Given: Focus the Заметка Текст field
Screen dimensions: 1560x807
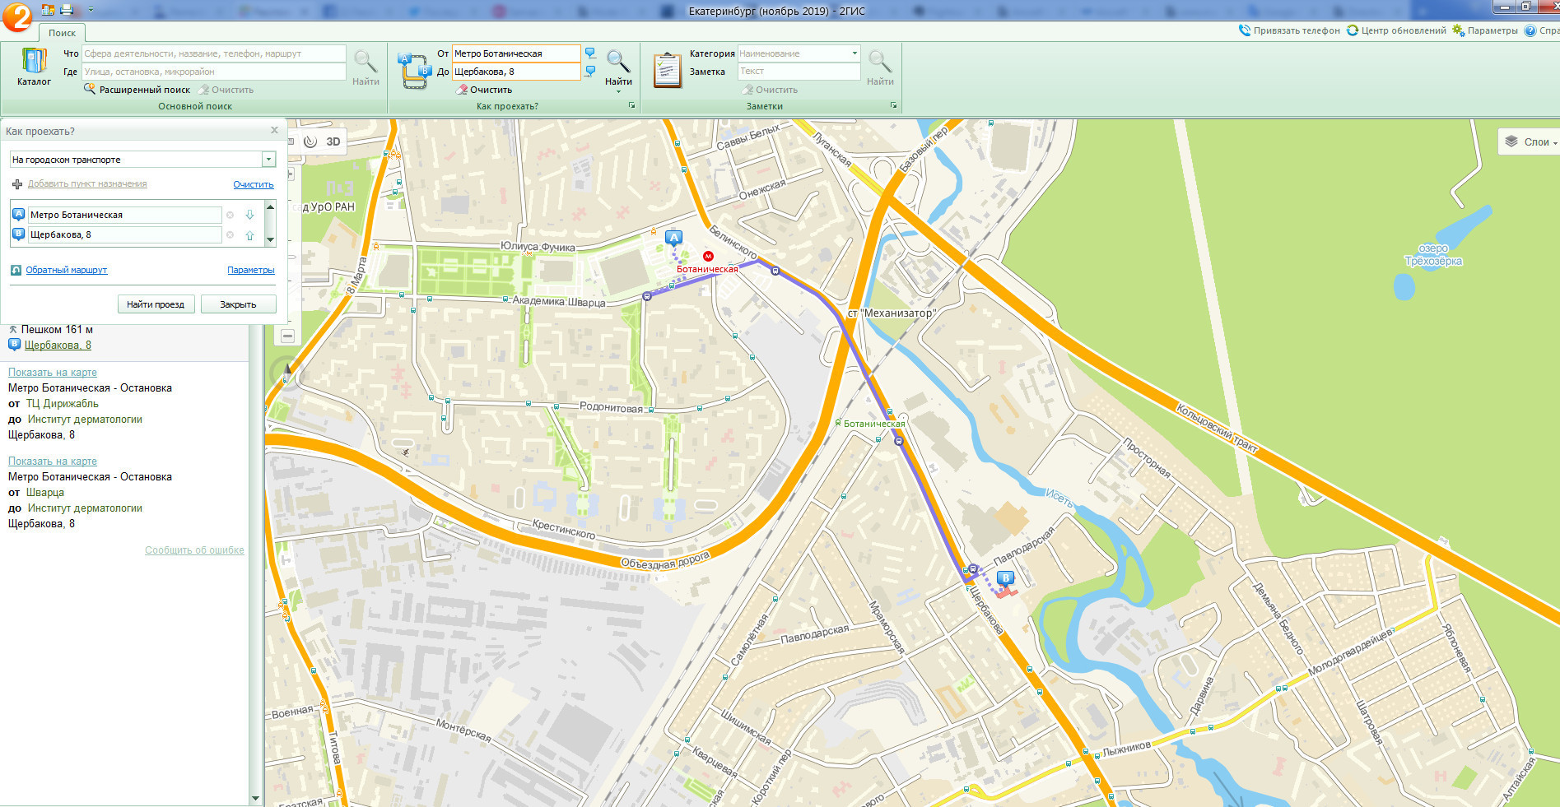Looking at the screenshot, I should point(799,72).
